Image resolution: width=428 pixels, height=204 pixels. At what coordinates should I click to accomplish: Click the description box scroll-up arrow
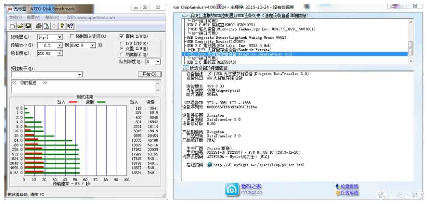(x=158, y=83)
